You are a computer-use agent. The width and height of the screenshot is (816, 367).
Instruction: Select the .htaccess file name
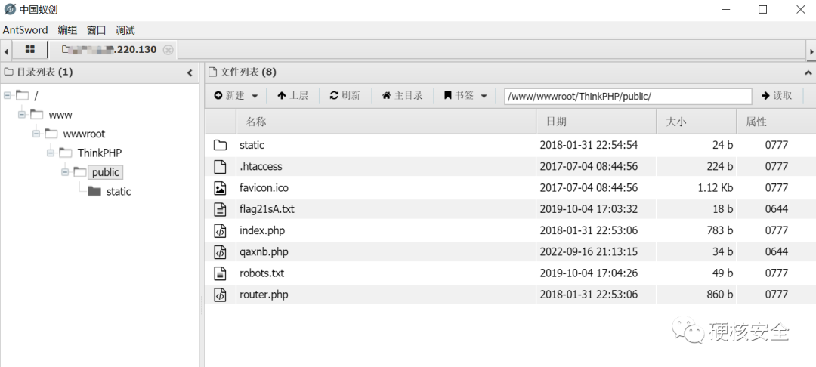click(261, 167)
